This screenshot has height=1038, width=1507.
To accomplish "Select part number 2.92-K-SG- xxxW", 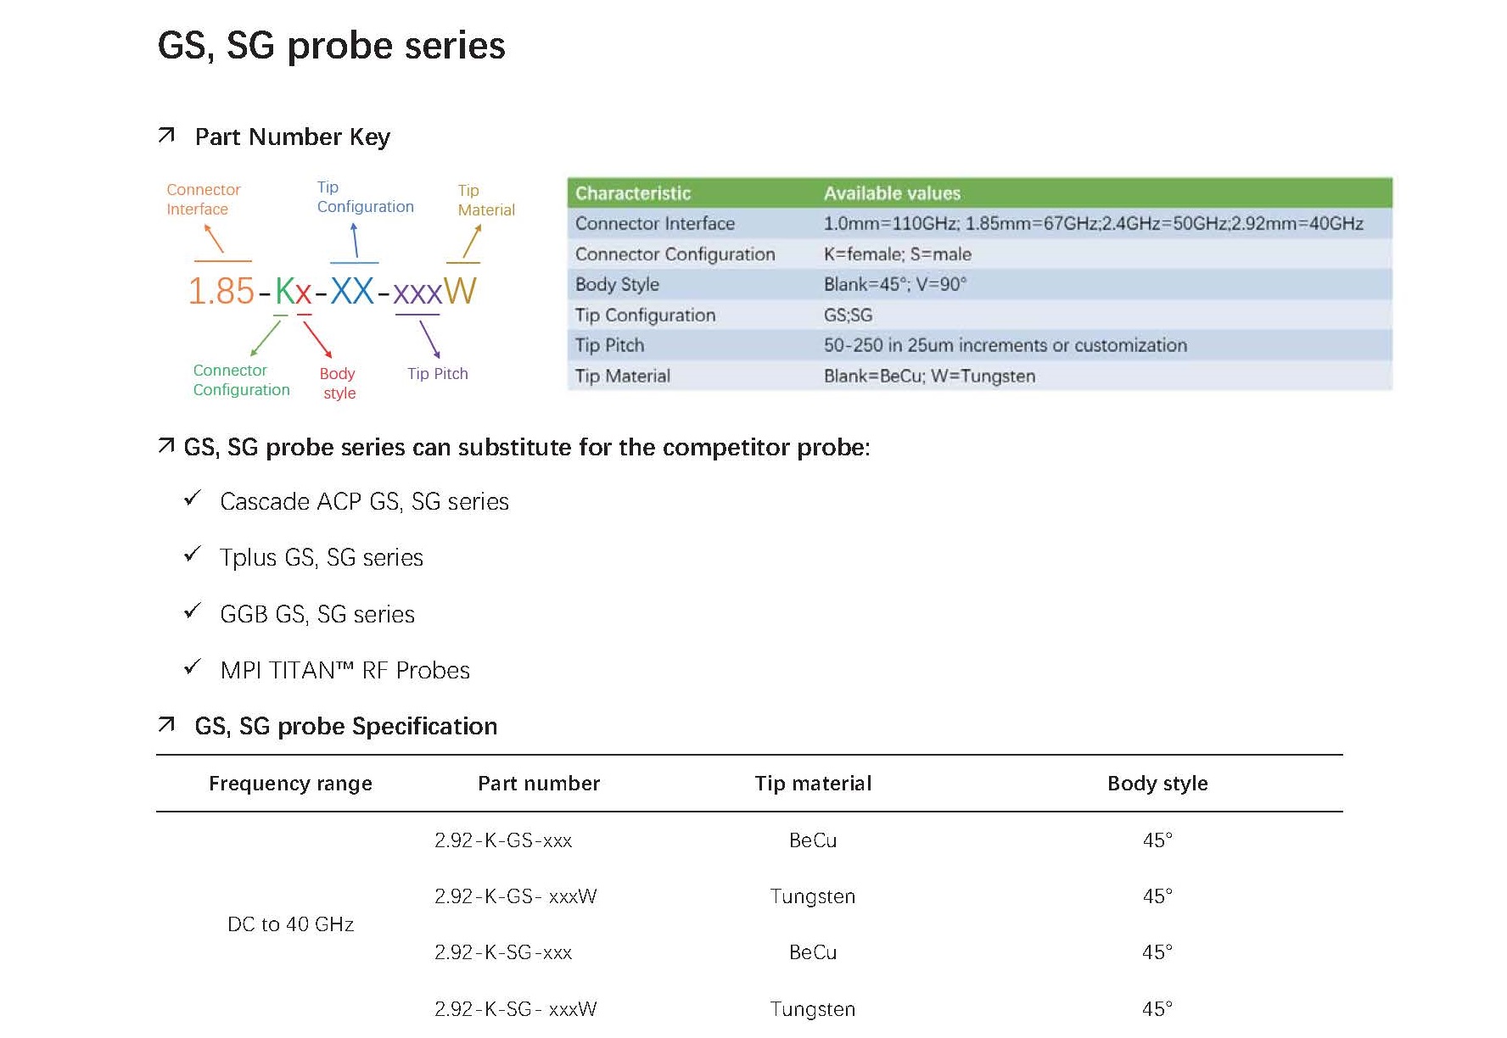I will tap(516, 1009).
